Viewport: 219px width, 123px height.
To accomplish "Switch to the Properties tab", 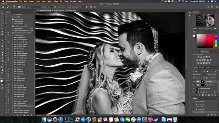I will point(196,52).
